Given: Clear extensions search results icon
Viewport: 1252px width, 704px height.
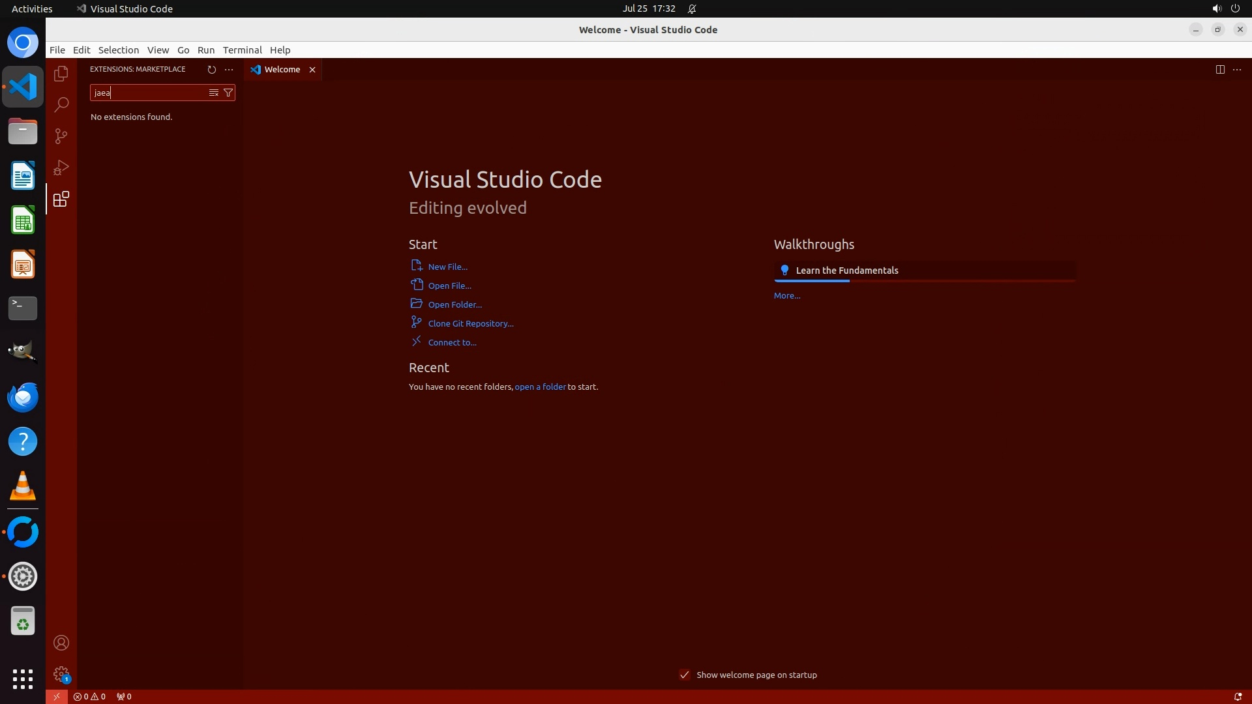Looking at the screenshot, I should [x=213, y=93].
